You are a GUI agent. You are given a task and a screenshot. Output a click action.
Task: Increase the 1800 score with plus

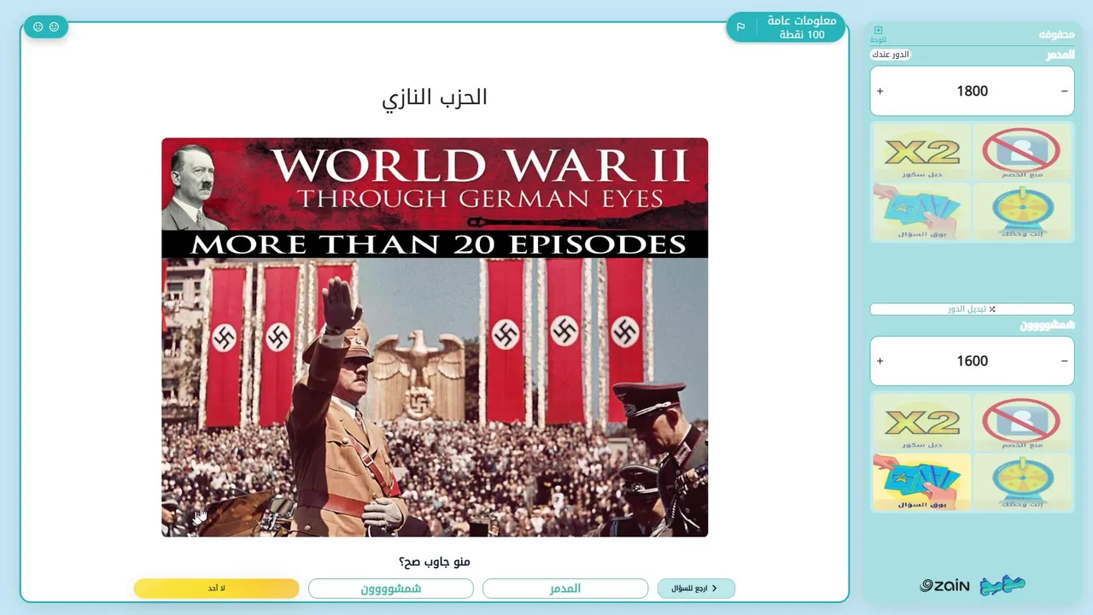pyautogui.click(x=880, y=91)
